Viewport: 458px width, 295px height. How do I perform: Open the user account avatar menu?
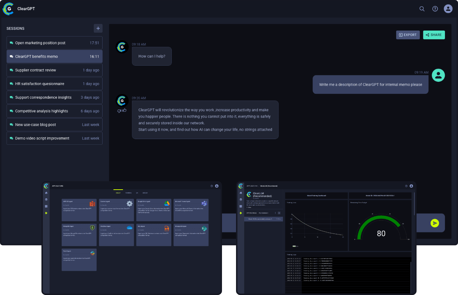click(x=448, y=9)
